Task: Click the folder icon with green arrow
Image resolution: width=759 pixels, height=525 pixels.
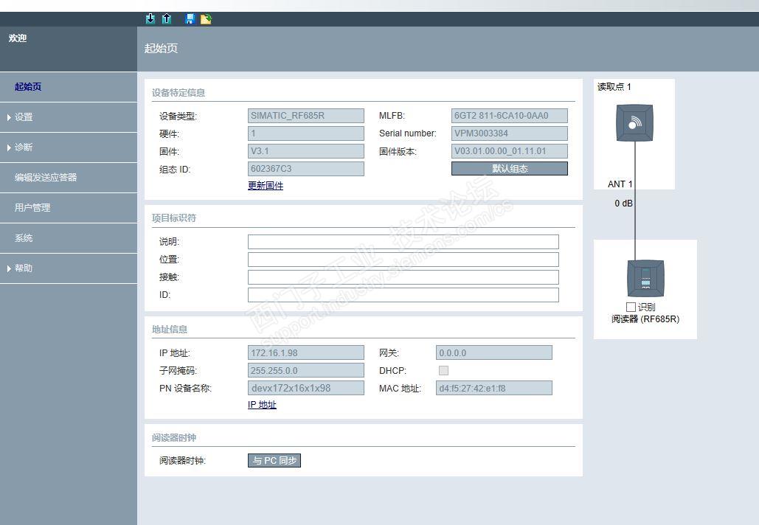Action: coord(207,19)
